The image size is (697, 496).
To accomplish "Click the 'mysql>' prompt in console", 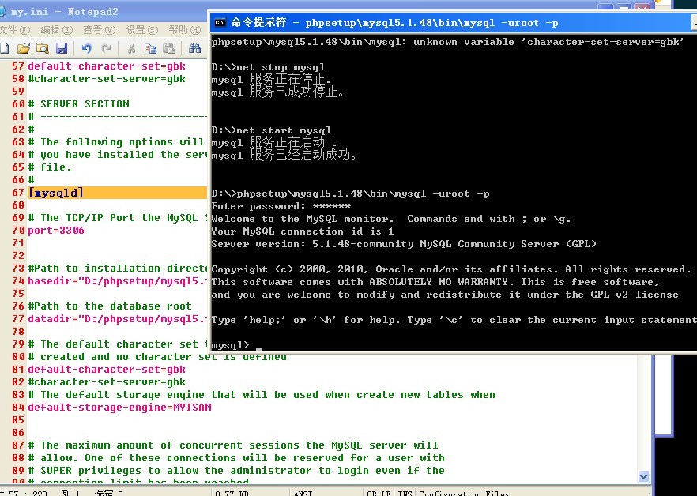I will point(230,345).
